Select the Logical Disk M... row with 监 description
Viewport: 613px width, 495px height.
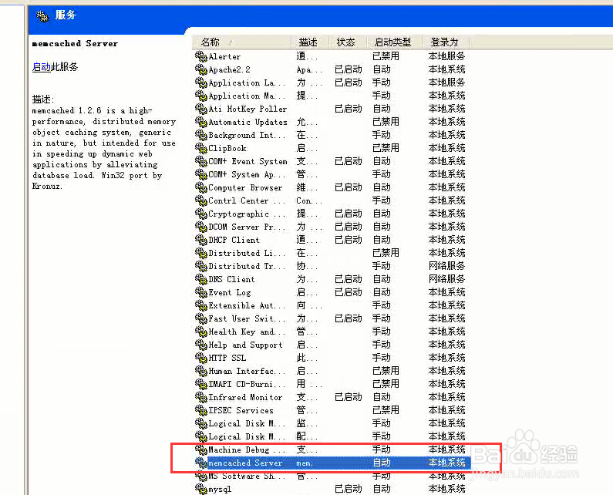point(247,423)
